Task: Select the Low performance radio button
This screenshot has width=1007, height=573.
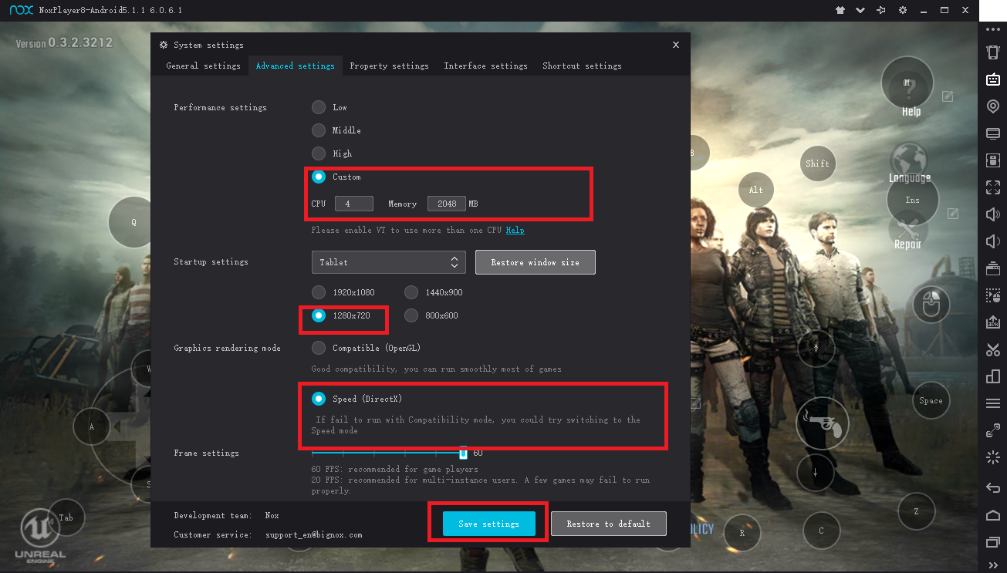Action: pyautogui.click(x=319, y=107)
